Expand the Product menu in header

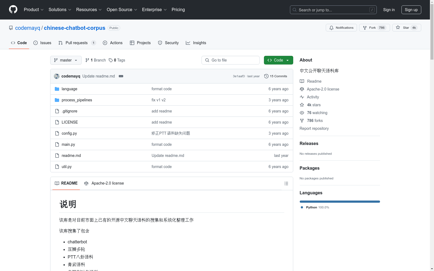click(34, 10)
